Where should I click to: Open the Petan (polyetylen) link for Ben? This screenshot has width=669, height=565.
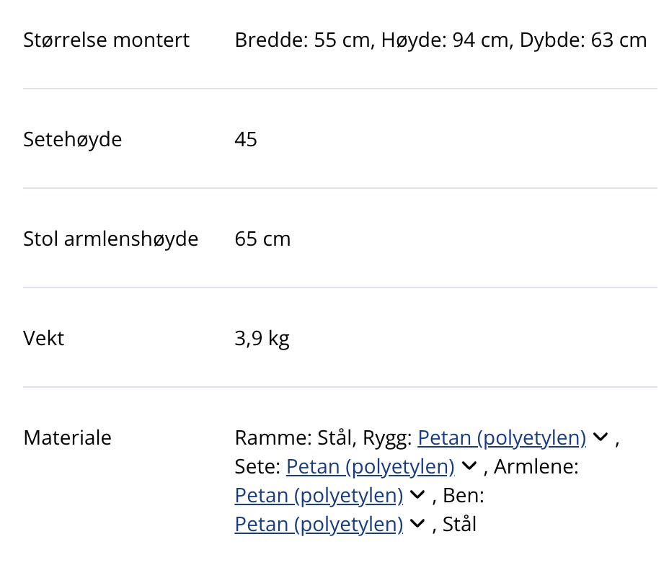pyautogui.click(x=318, y=524)
